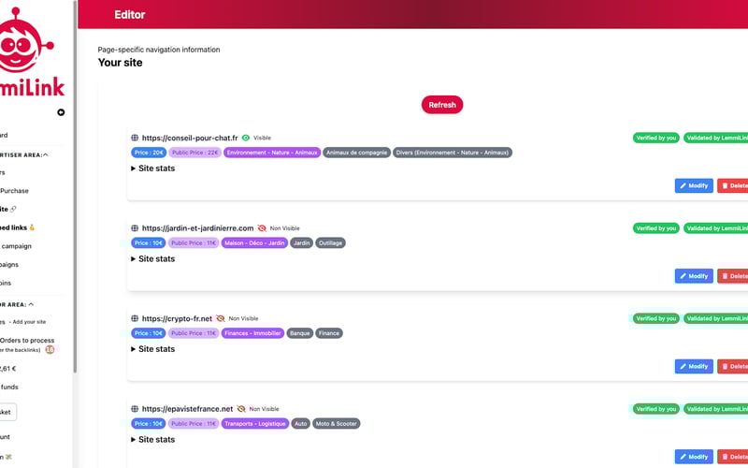748x468 pixels.
Task: Toggle crossed-eye visibility for crypto-fr.net
Action: 220,318
